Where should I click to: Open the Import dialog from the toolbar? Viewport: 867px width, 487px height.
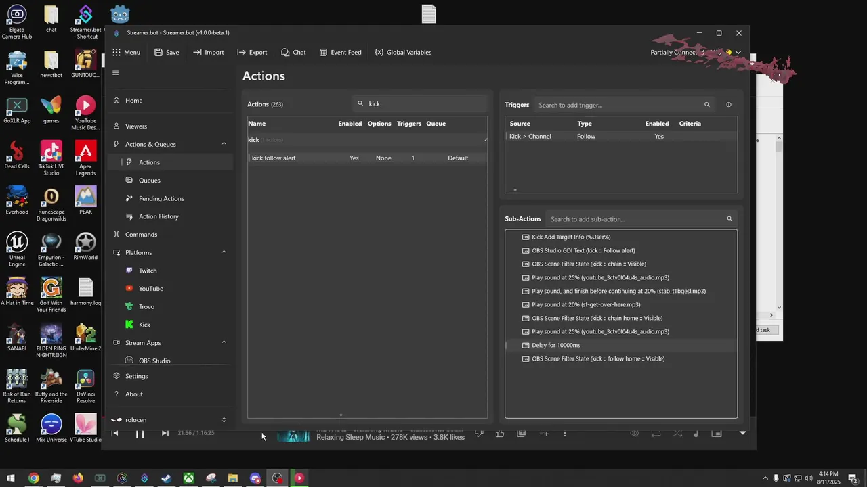[209, 52]
